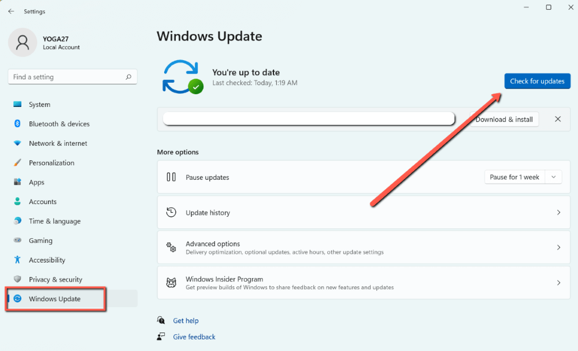
Task: Open Windows Insider Program row
Action: pyautogui.click(x=364, y=283)
